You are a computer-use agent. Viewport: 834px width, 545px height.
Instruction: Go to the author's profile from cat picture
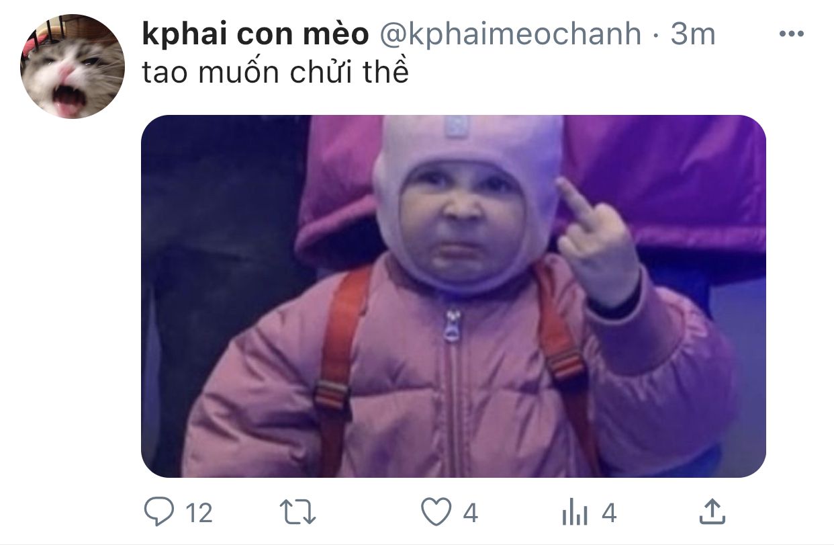tap(73, 67)
